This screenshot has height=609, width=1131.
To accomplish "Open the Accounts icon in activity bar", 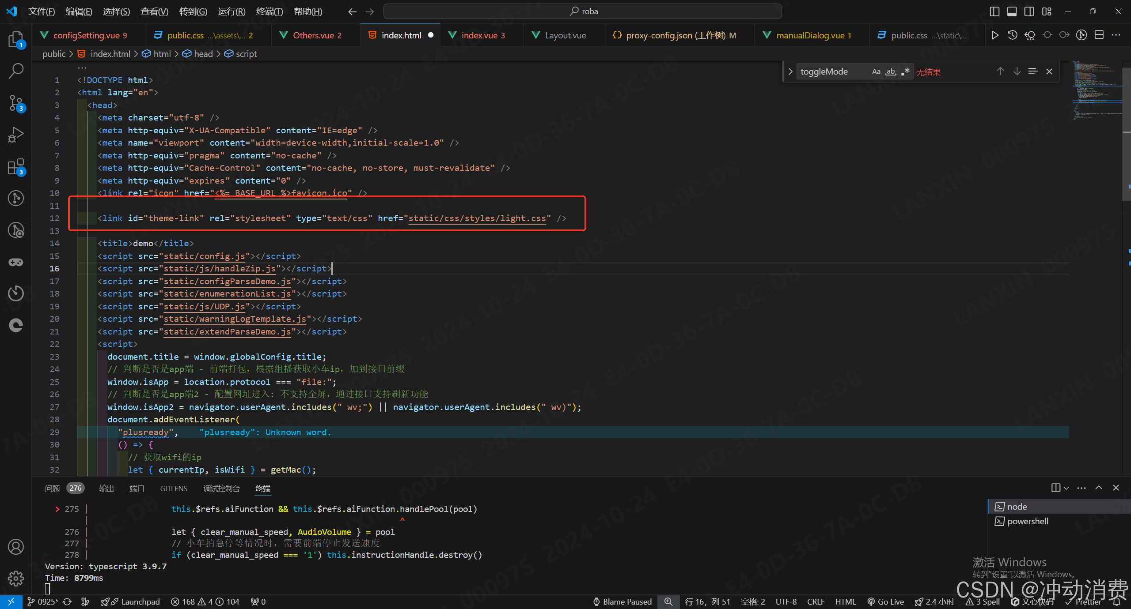I will (x=16, y=547).
